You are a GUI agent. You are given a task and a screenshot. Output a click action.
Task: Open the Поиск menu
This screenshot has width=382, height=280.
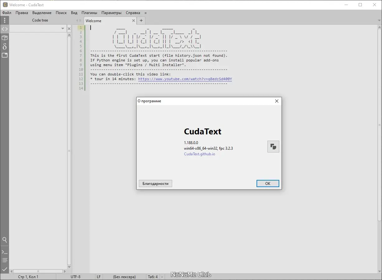click(61, 13)
